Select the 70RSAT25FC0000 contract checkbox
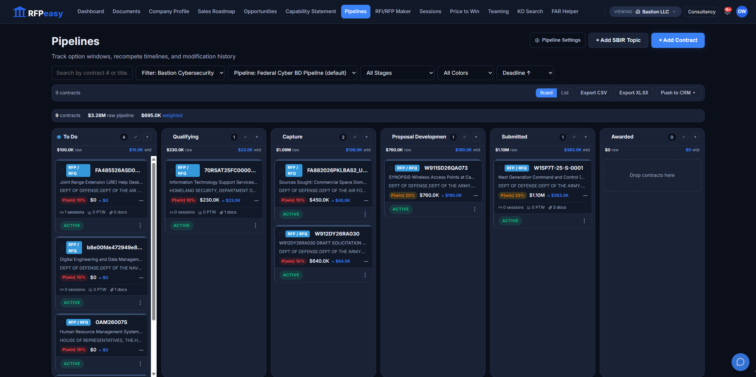The width and height of the screenshot is (756, 377). click(171, 170)
